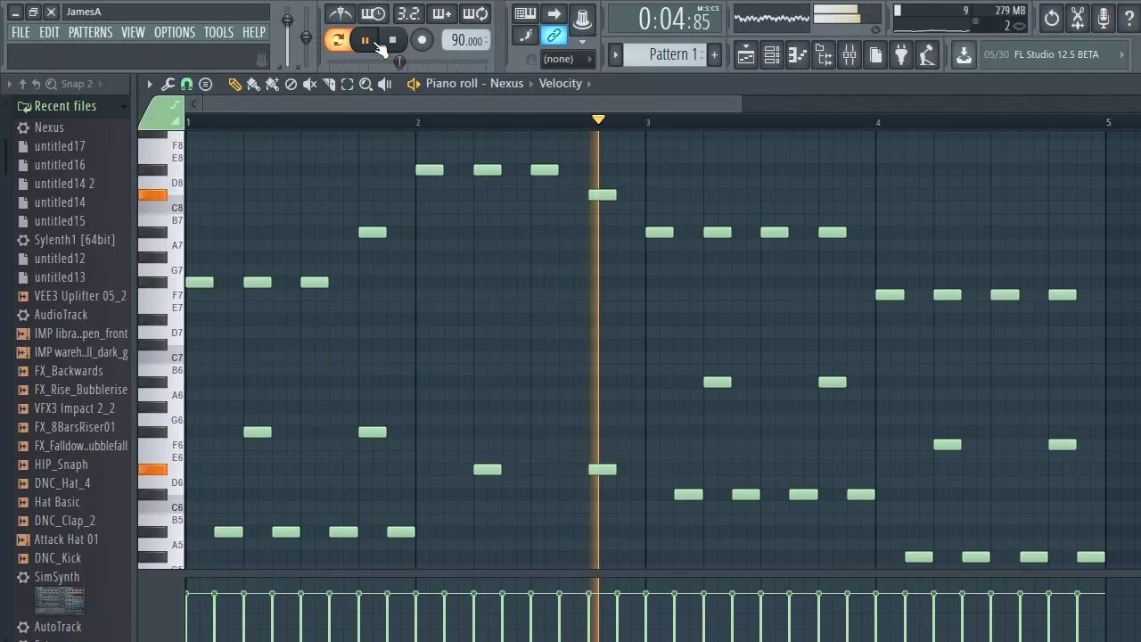Toggle the overdub blend recording button
The height and width of the screenshot is (642, 1141).
(x=441, y=13)
